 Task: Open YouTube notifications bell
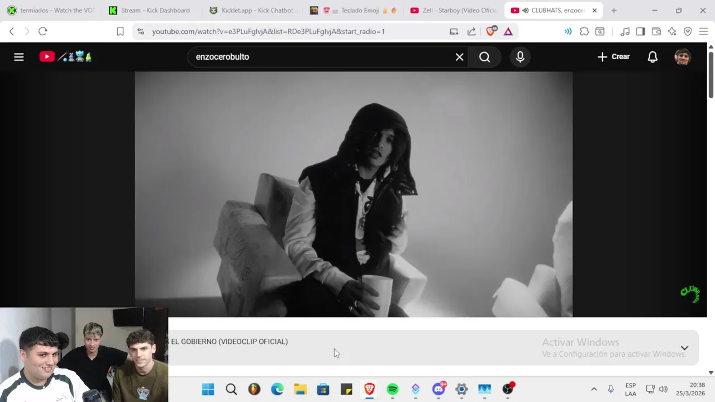pos(652,57)
